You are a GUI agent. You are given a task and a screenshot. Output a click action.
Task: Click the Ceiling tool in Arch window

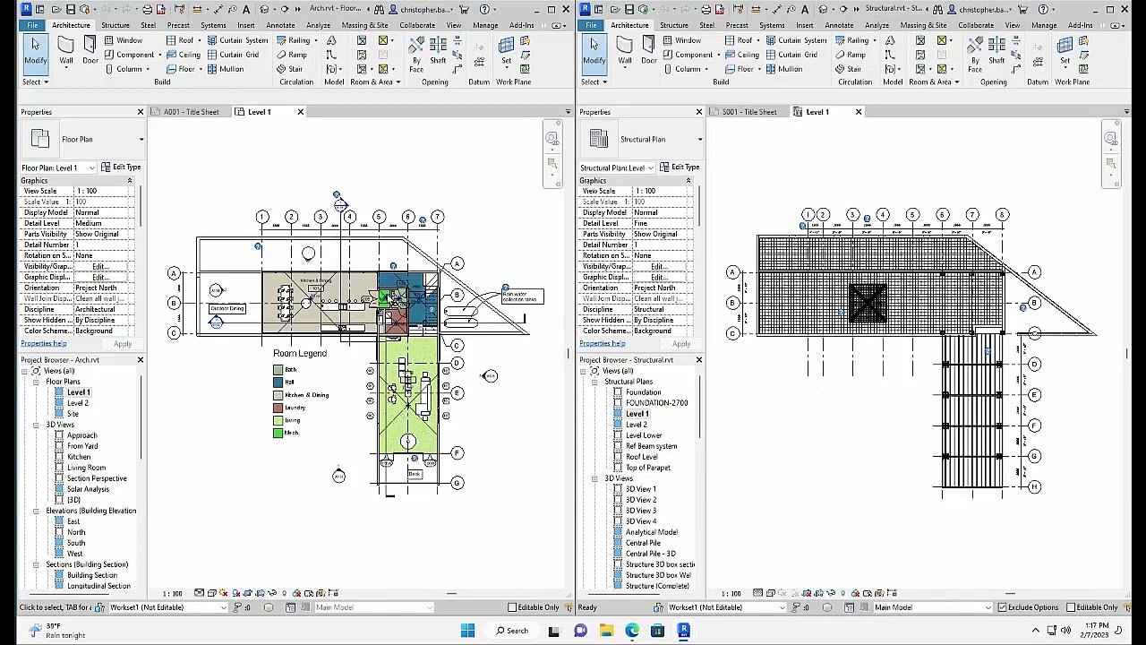(x=183, y=55)
